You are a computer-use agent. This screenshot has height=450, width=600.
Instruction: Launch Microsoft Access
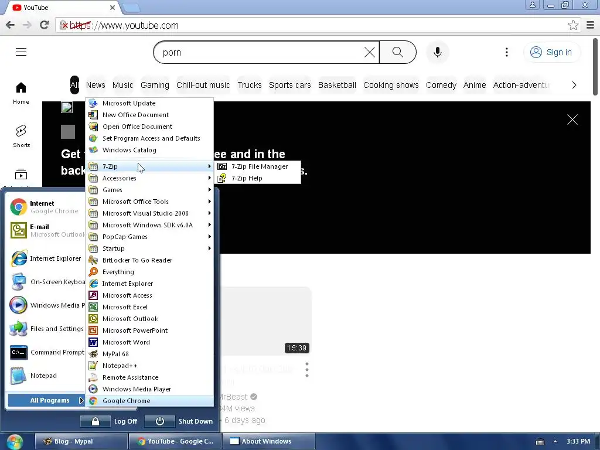pyautogui.click(x=149, y=295)
